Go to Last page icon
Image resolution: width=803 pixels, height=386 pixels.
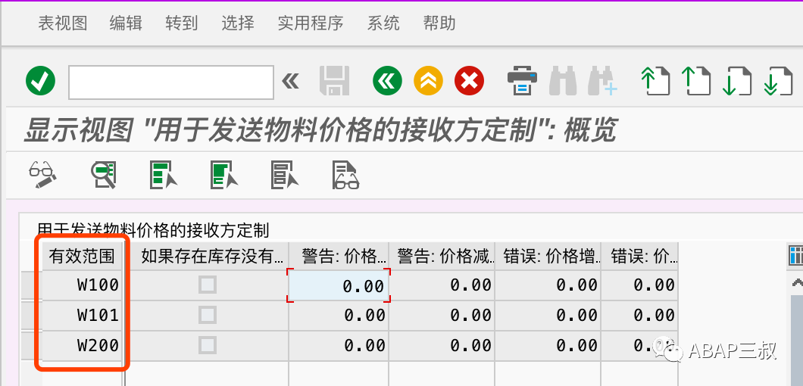pyautogui.click(x=778, y=81)
